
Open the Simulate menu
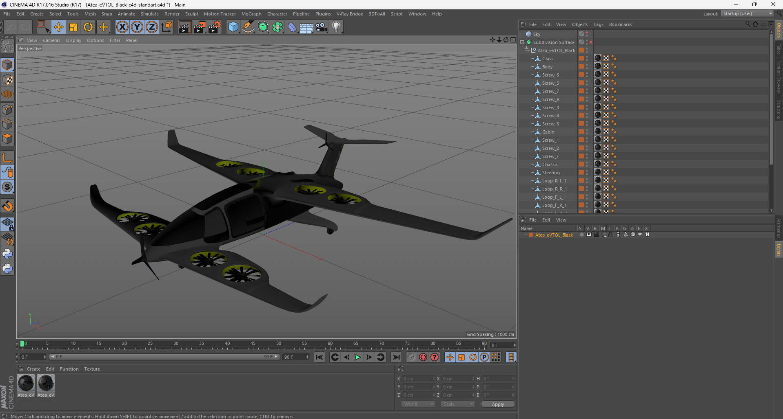click(x=150, y=14)
